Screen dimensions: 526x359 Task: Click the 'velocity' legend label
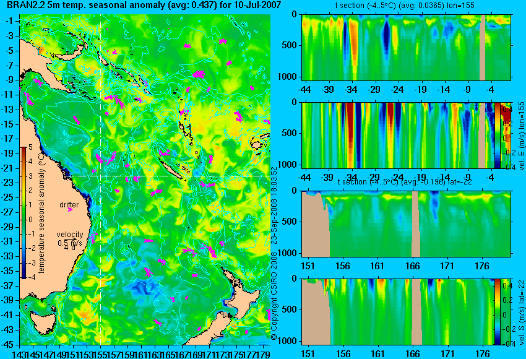[x=70, y=235]
